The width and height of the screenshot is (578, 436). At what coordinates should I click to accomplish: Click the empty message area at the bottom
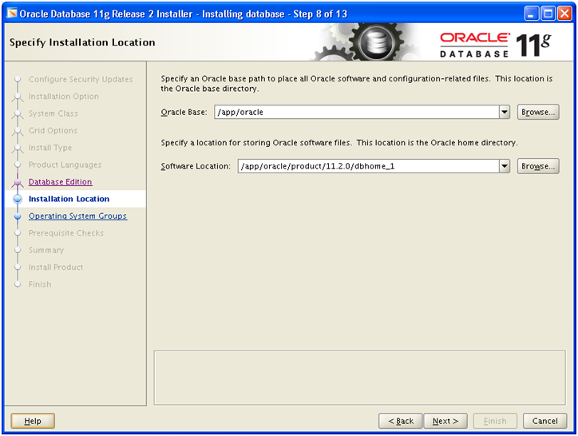[359, 378]
